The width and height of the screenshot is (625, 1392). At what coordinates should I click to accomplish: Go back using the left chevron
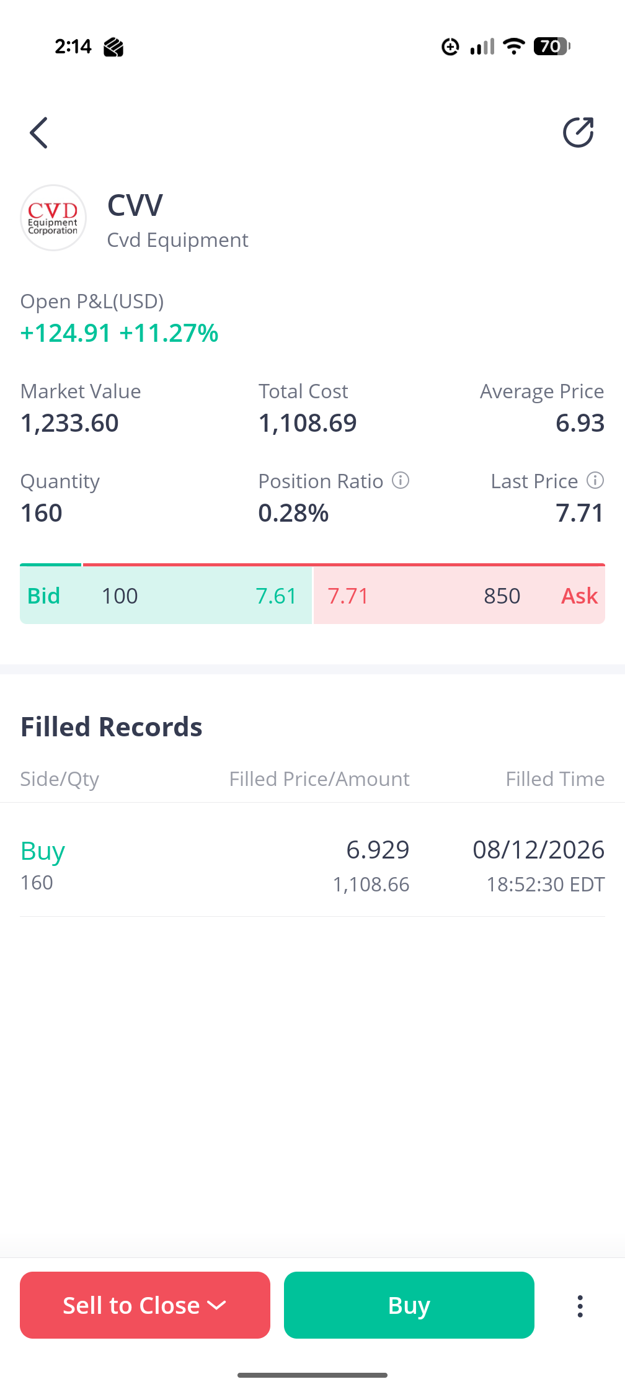[x=38, y=133]
